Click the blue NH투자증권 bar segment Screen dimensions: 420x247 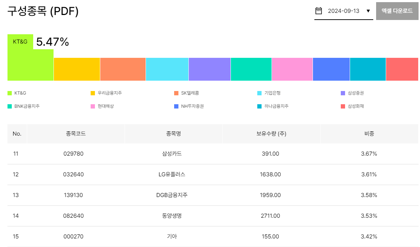tap(332, 69)
